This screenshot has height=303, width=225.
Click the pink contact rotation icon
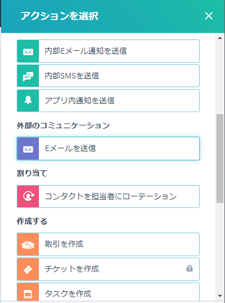point(29,196)
